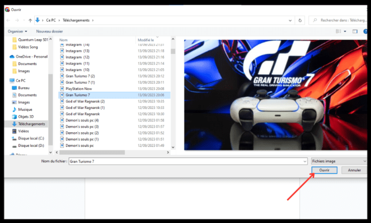Open Quantum Leap S01 folder in sidebar
Image resolution: width=371 pixels, height=223 pixels.
click(30, 40)
